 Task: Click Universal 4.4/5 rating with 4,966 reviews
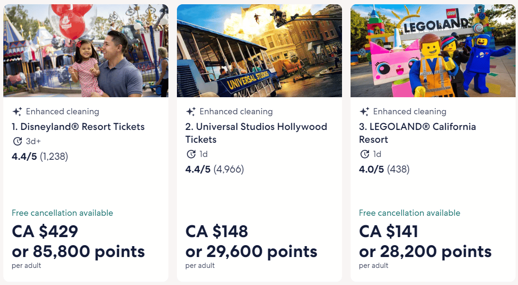coord(214,169)
